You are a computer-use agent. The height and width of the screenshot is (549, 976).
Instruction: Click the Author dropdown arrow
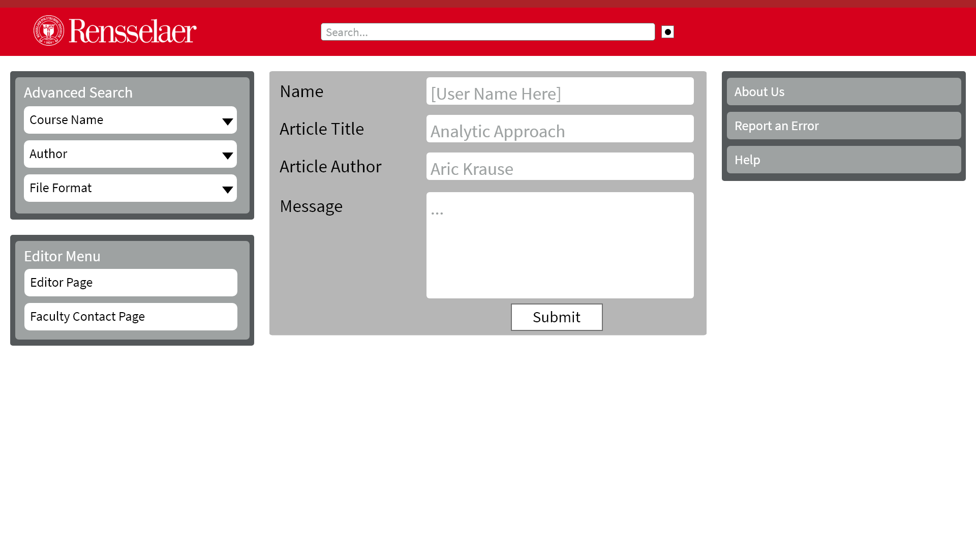tap(227, 155)
